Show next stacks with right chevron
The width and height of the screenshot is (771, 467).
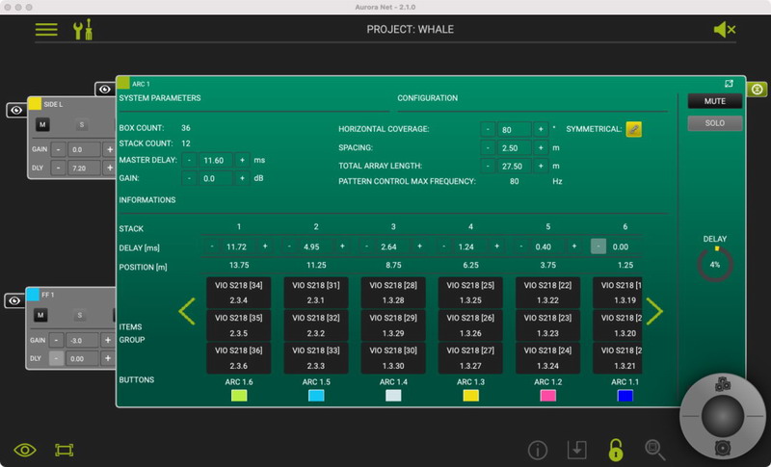[x=654, y=311]
